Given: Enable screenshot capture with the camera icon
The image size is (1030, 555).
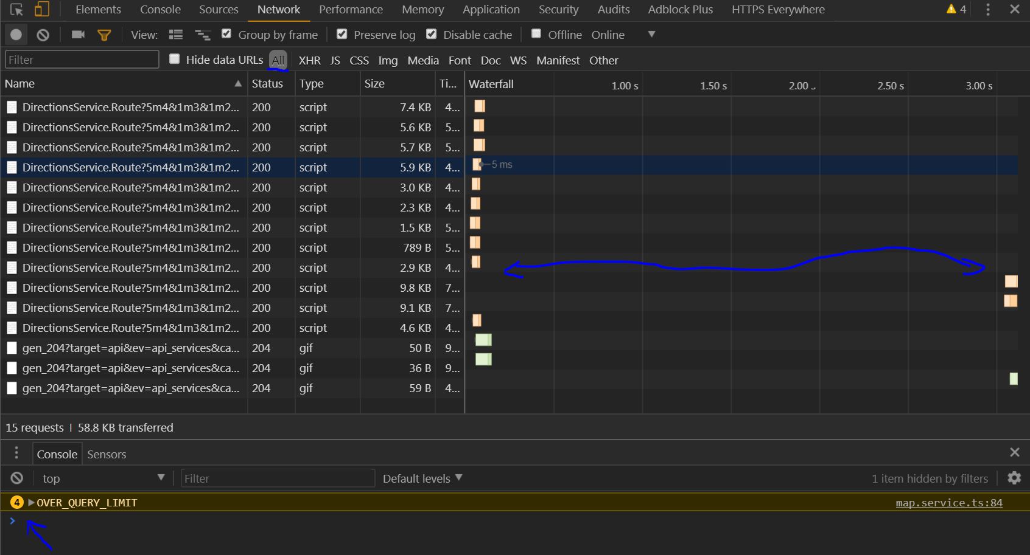Looking at the screenshot, I should click(x=78, y=35).
